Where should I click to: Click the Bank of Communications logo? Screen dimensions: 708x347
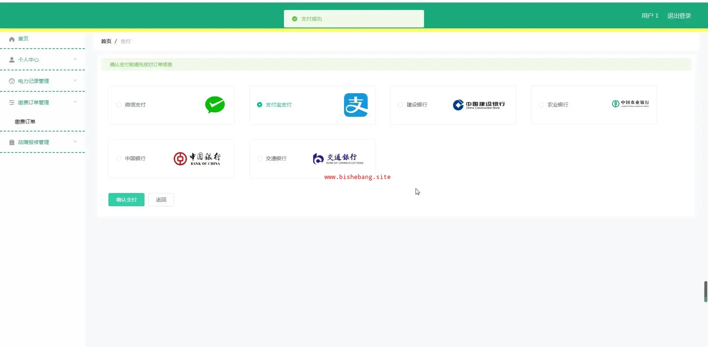(x=338, y=159)
